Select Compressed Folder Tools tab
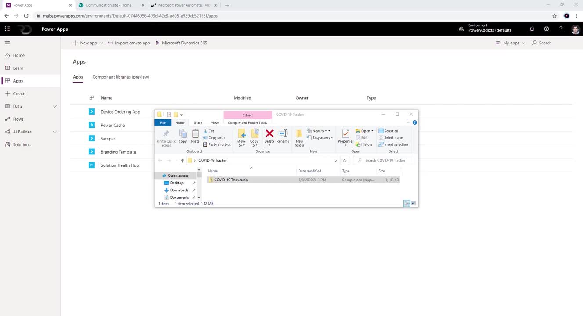Screen dimensions: 583x316 248,123
